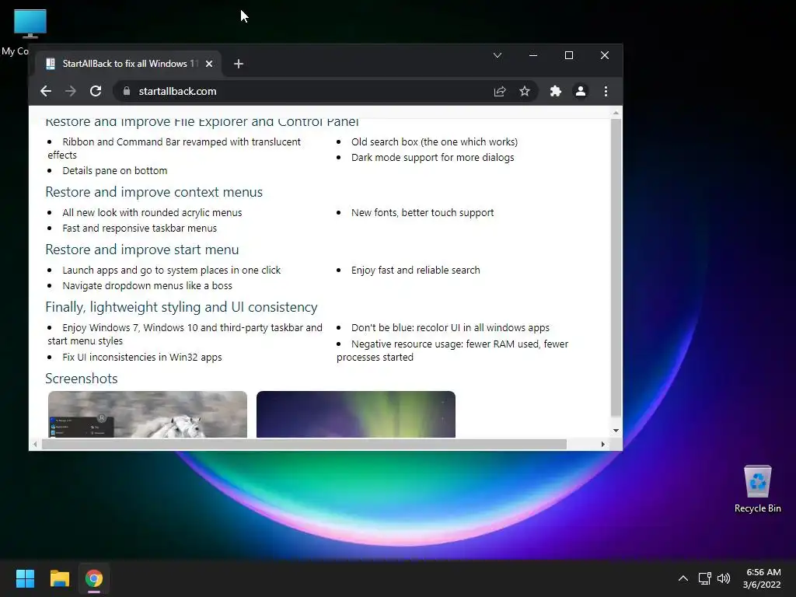Click 'Finally, lightweight styling and UI consistency' heading
Image resolution: width=796 pixels, height=597 pixels.
point(181,307)
